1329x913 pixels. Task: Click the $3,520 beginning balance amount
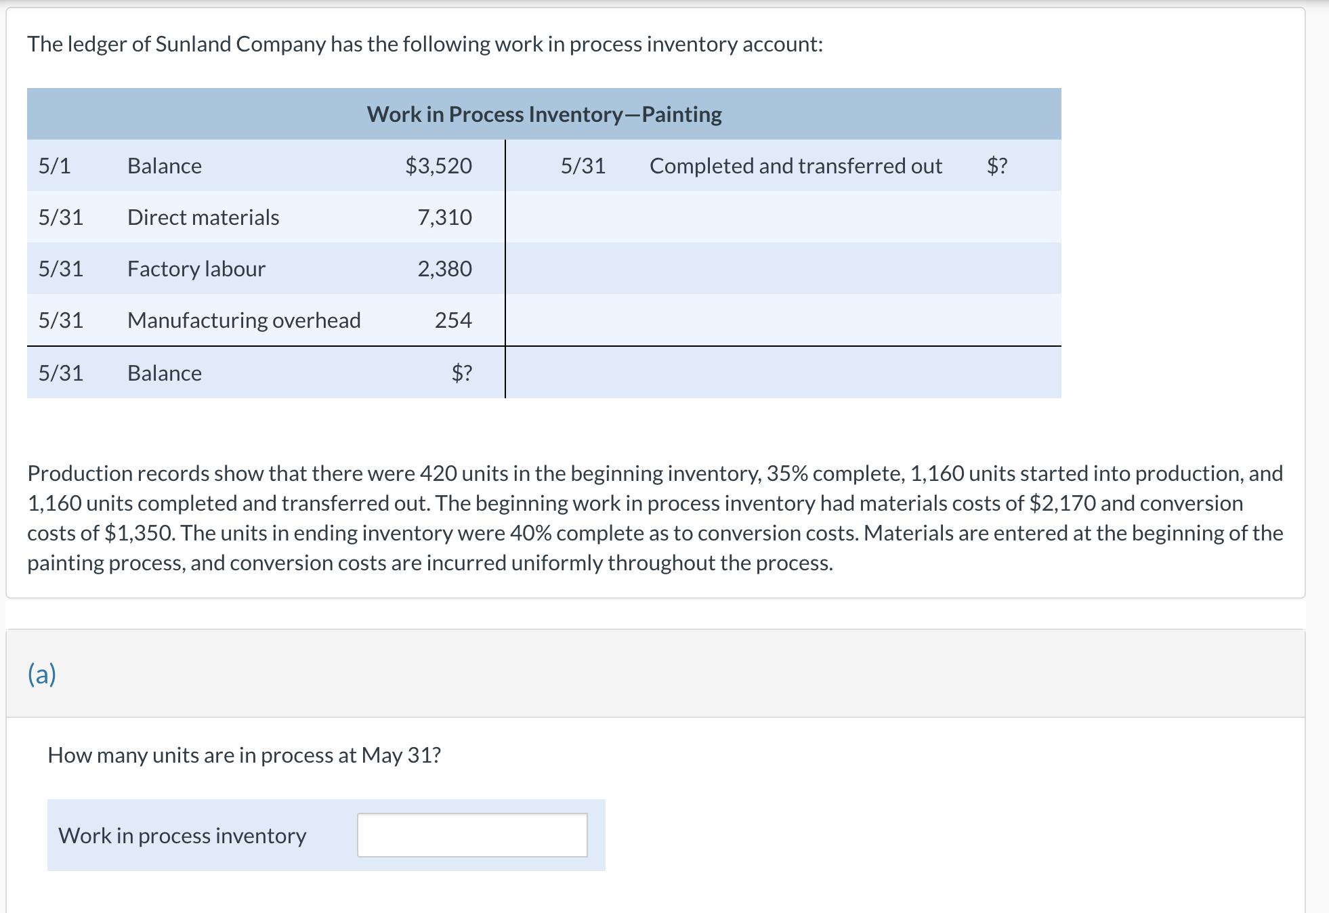pos(438,166)
